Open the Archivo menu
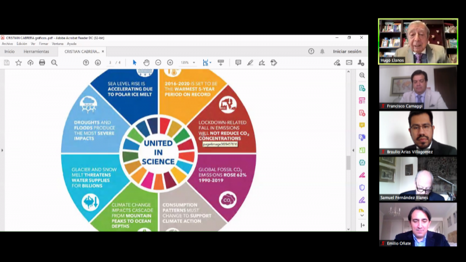Viewport: 466px width, 262px height. (x=7, y=44)
